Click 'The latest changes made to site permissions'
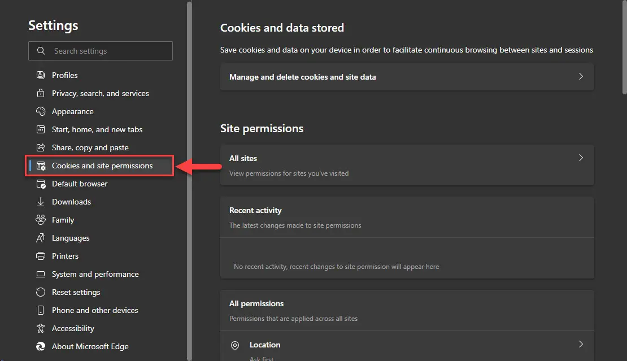627x361 pixels. point(295,225)
